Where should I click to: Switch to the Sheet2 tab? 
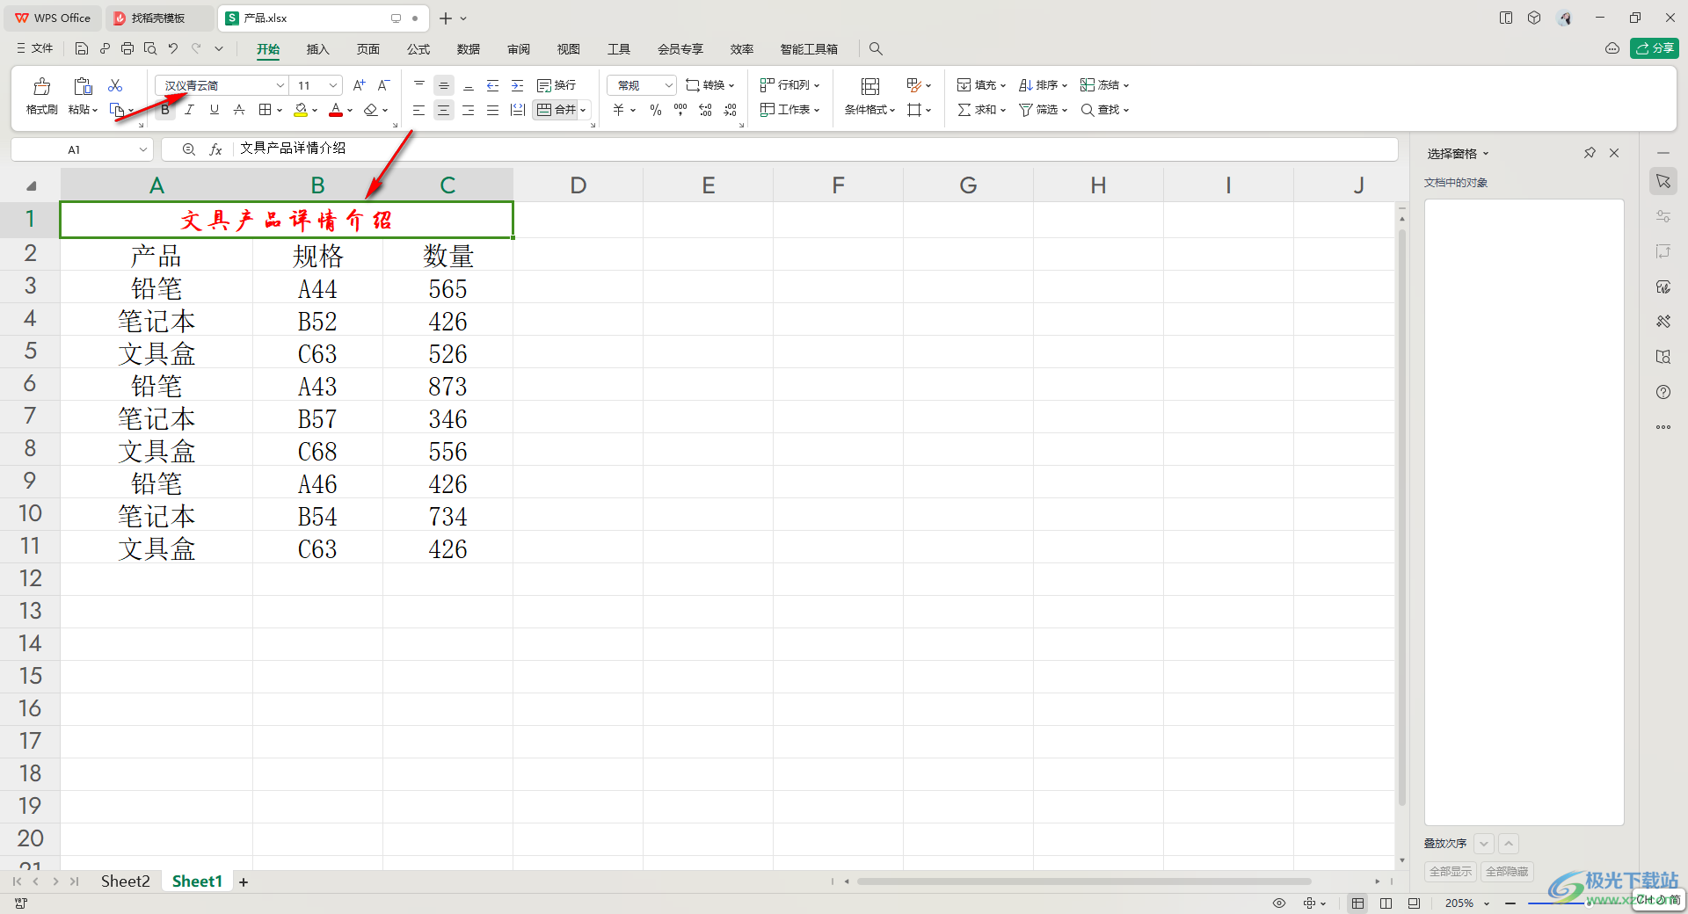125,881
